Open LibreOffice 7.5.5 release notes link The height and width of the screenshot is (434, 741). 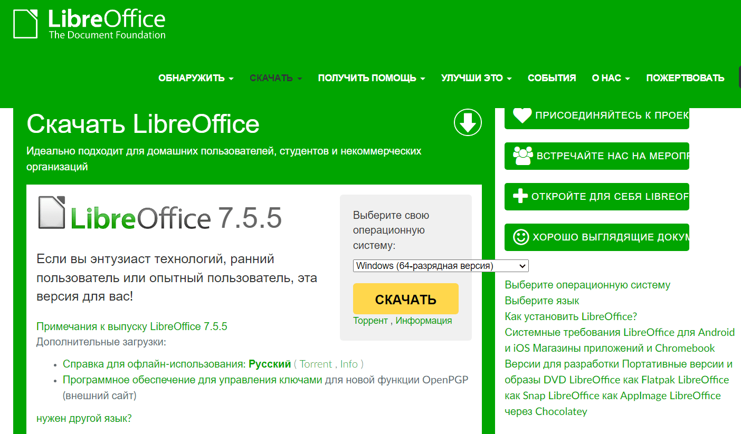pyautogui.click(x=131, y=326)
